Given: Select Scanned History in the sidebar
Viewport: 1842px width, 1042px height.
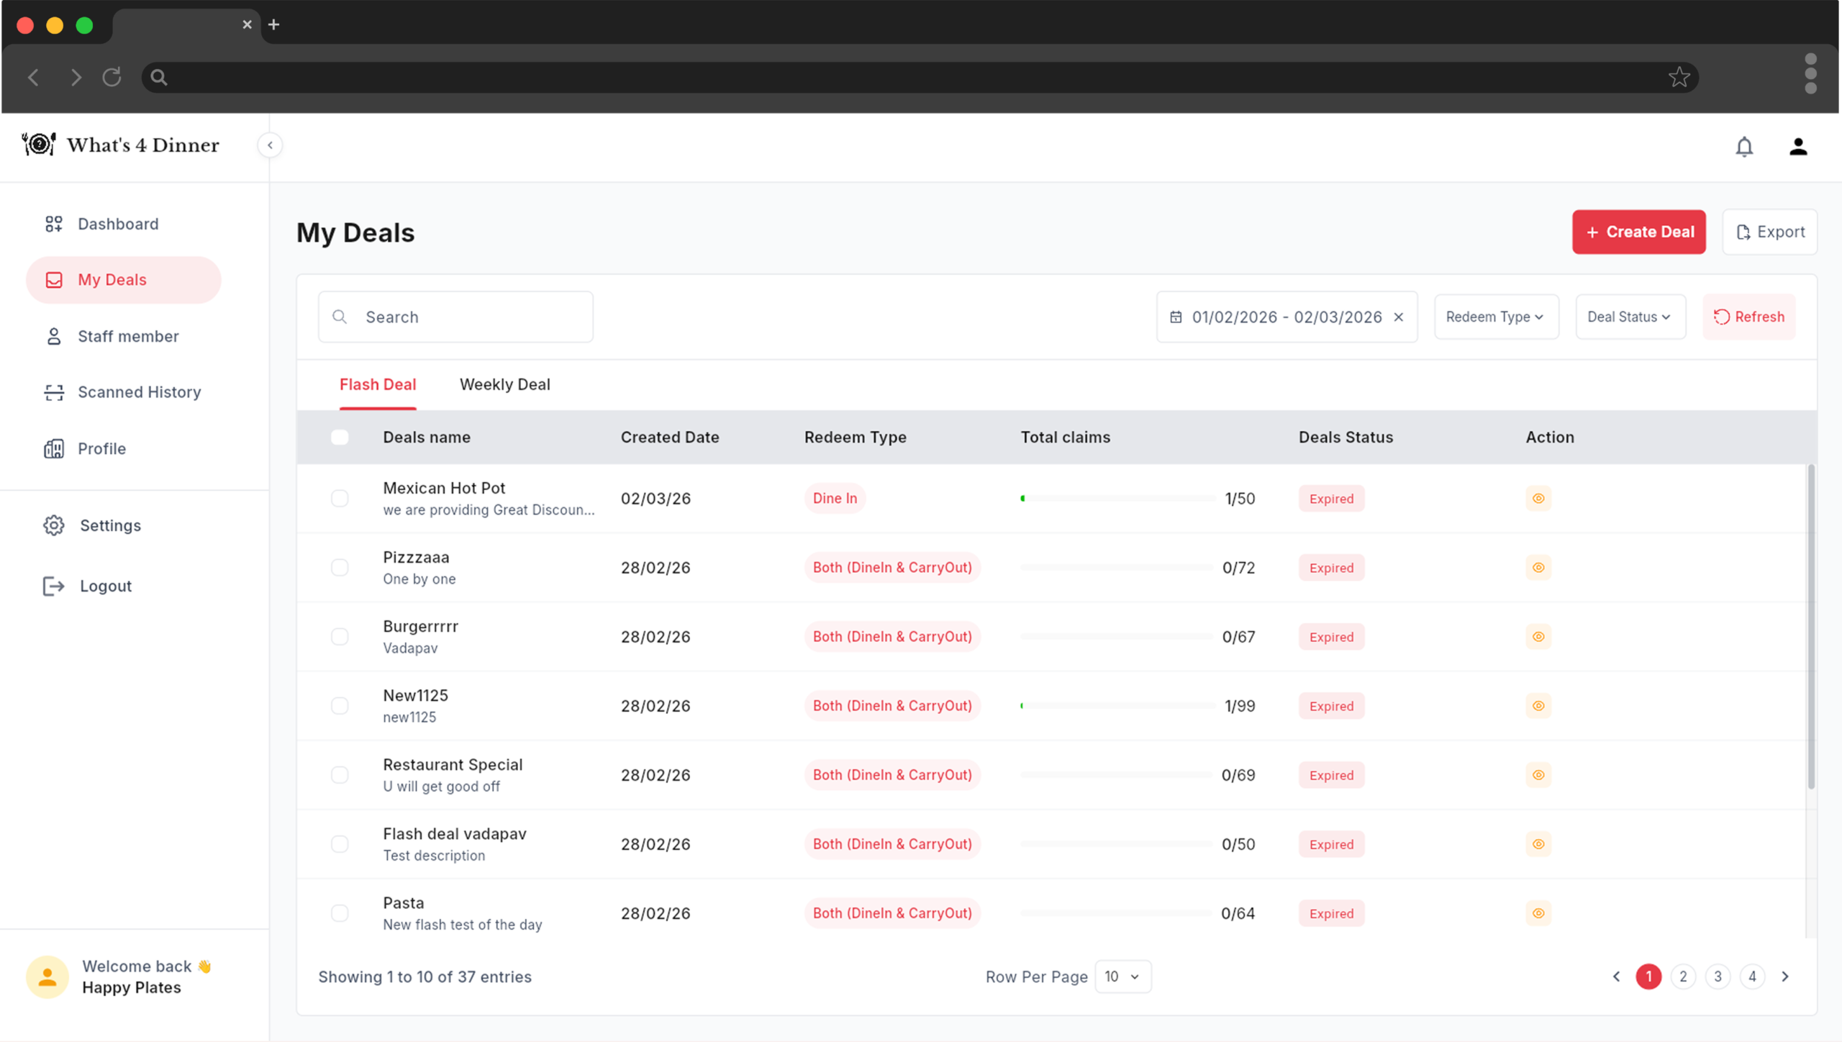Looking at the screenshot, I should 139,392.
